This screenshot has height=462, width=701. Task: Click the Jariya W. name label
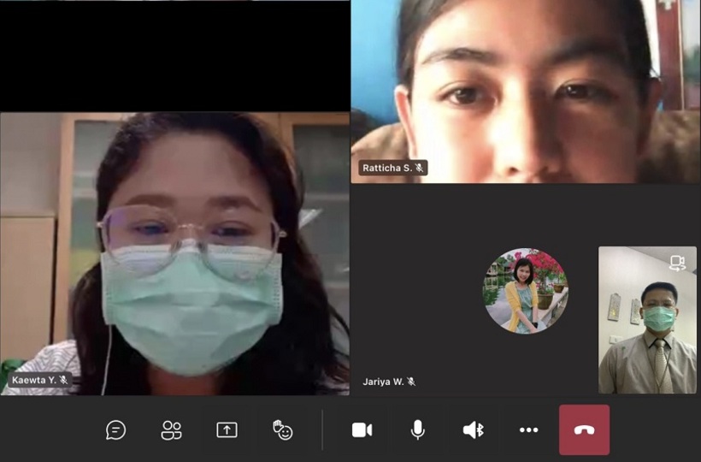click(x=383, y=382)
